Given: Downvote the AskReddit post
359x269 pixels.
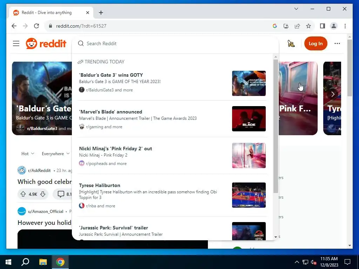Looking at the screenshot, I should click(43, 194).
